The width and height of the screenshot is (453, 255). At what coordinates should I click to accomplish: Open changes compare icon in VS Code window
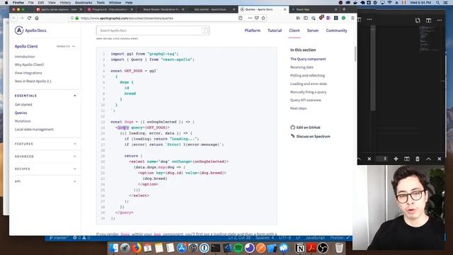tap(418, 21)
